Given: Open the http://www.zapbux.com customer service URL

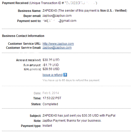Looking at the screenshot, I should [x=58, y=44].
